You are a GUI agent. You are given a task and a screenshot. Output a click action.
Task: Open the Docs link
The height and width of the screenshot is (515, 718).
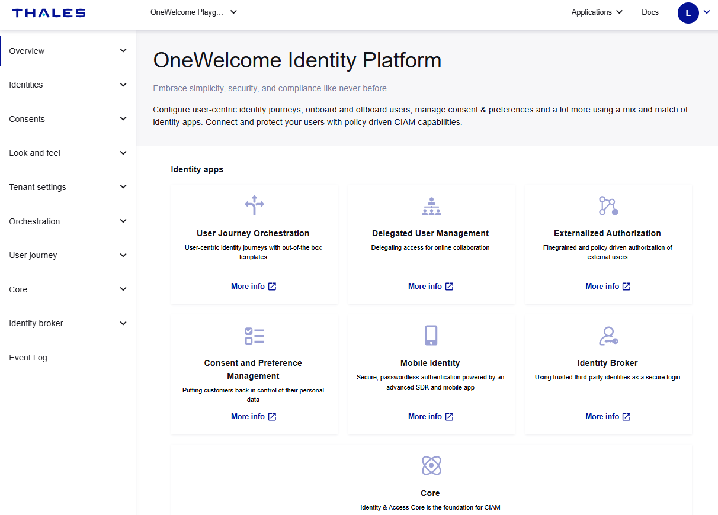[650, 12]
